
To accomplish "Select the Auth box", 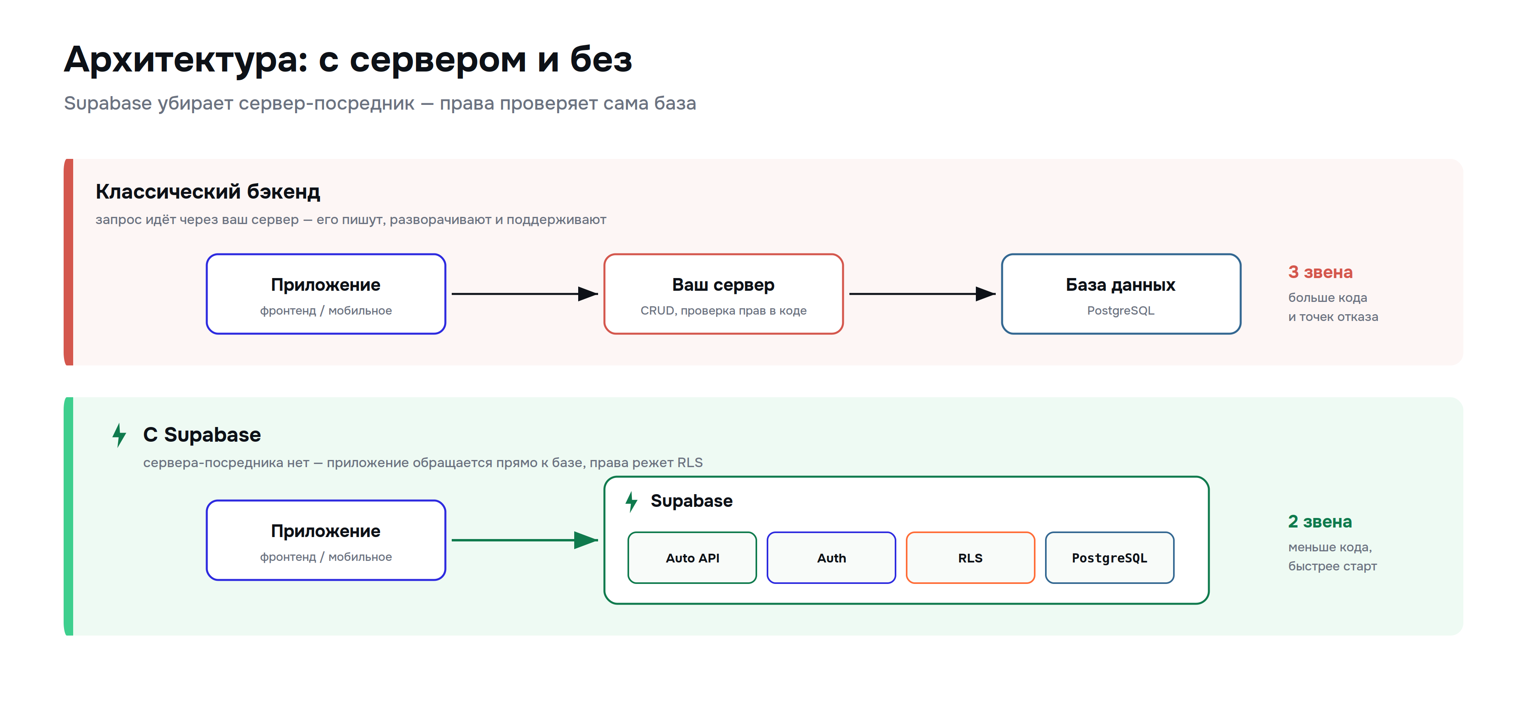I will pyautogui.click(x=831, y=558).
